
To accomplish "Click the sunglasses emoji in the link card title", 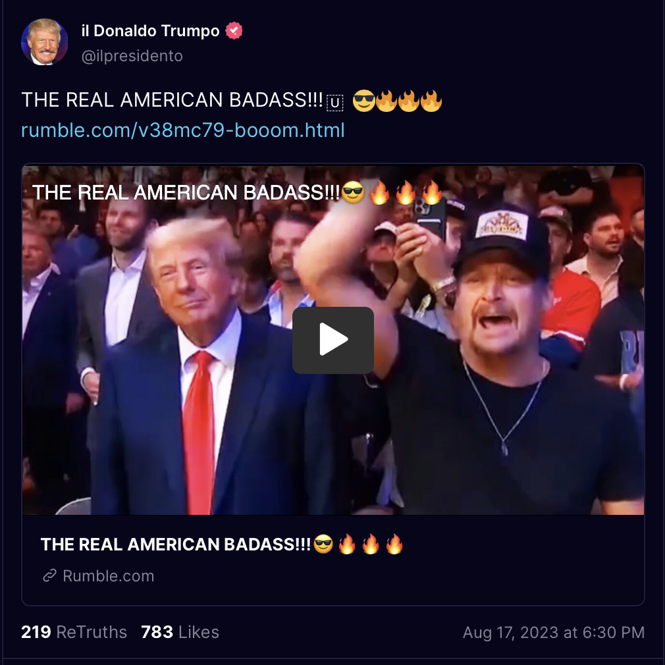I will 323,544.
